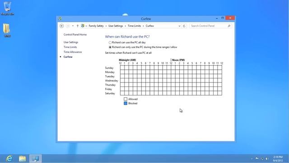Viewport: 289px width, 163px height.
Task: Click the Curfew window title icon
Action: point(60,19)
